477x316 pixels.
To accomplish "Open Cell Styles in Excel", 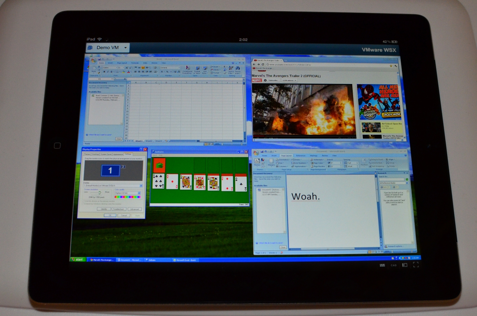I will coord(205,69).
